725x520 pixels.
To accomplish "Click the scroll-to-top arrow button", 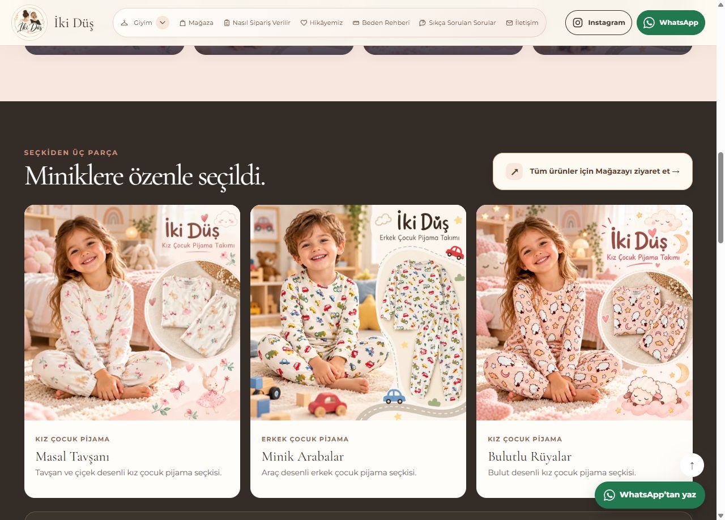I will 692,465.
